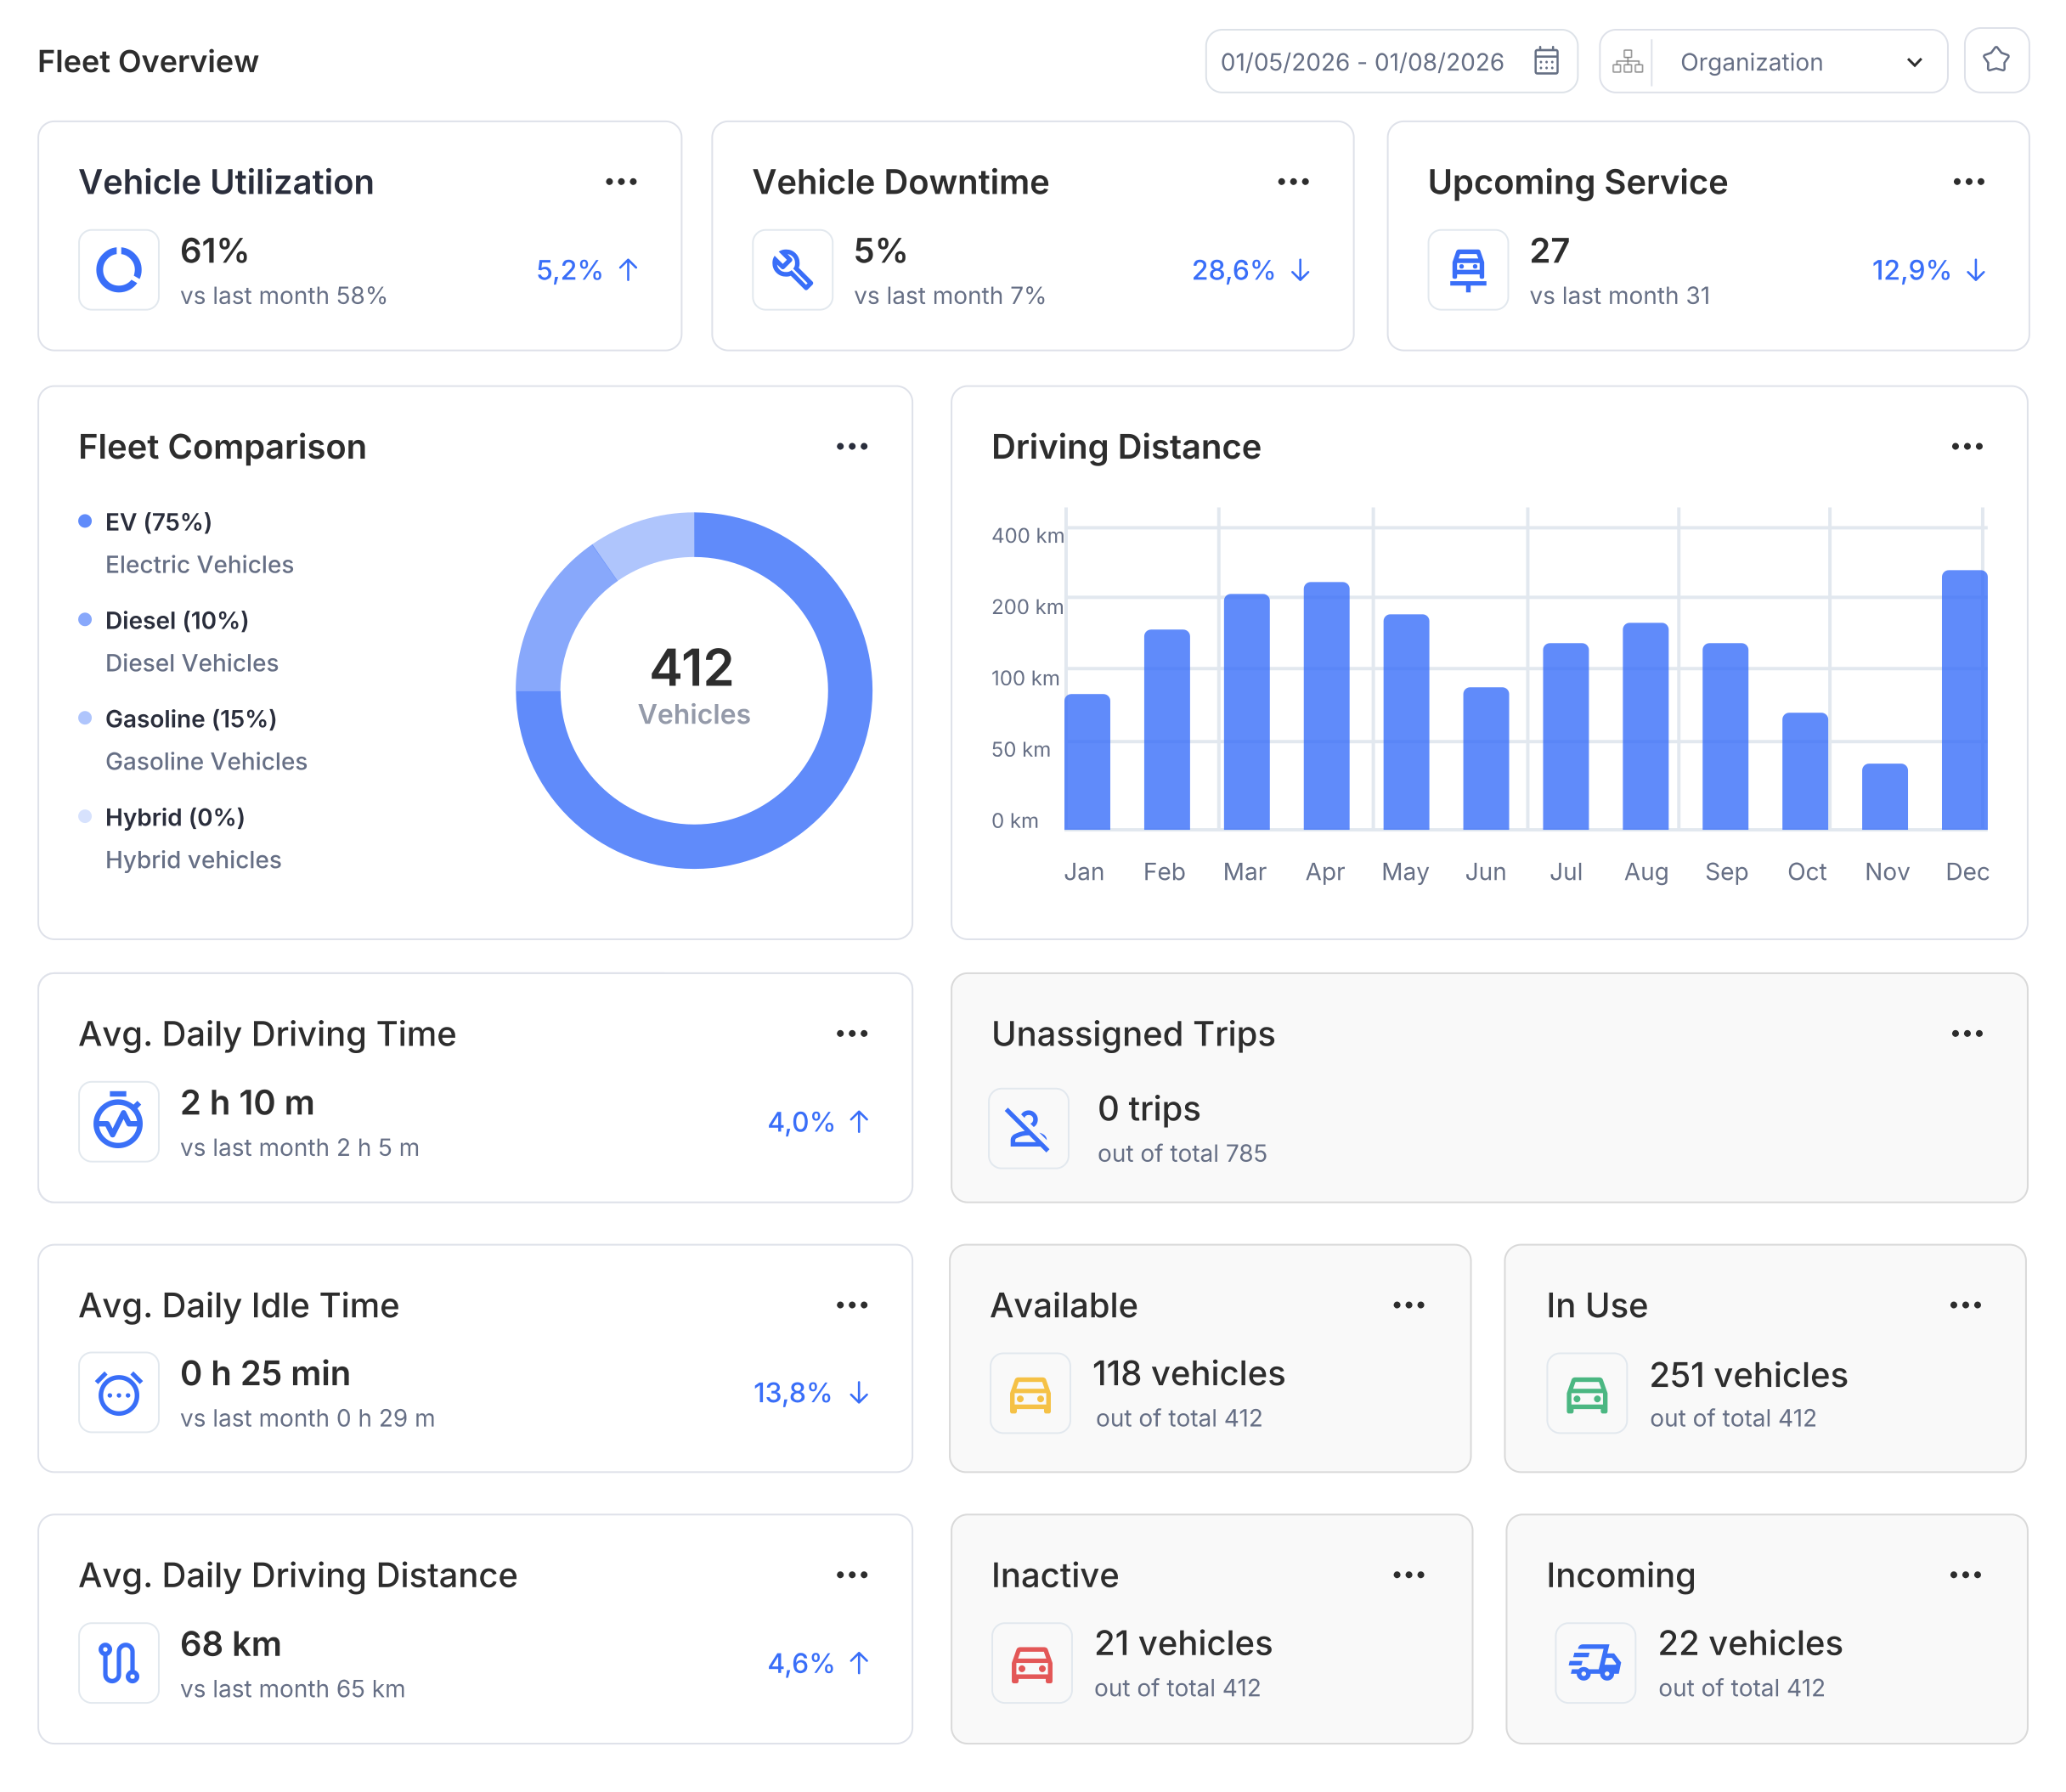The width and height of the screenshot is (2066, 1792).
Task: Click the star favorite icon
Action: pos(1995,61)
